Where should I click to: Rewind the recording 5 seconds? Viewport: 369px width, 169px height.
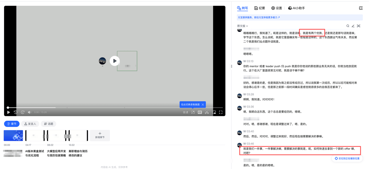tap(16, 112)
